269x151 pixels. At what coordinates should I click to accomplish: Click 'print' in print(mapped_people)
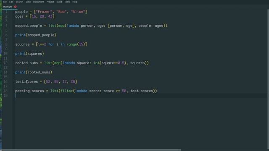pos(20,35)
